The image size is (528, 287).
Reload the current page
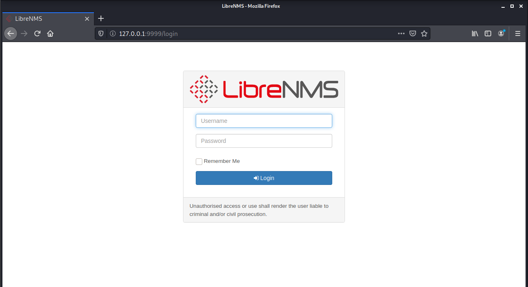point(37,33)
